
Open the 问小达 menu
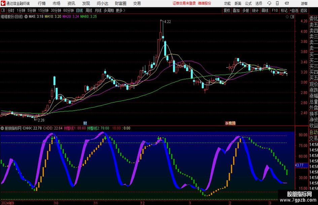point(102,3)
